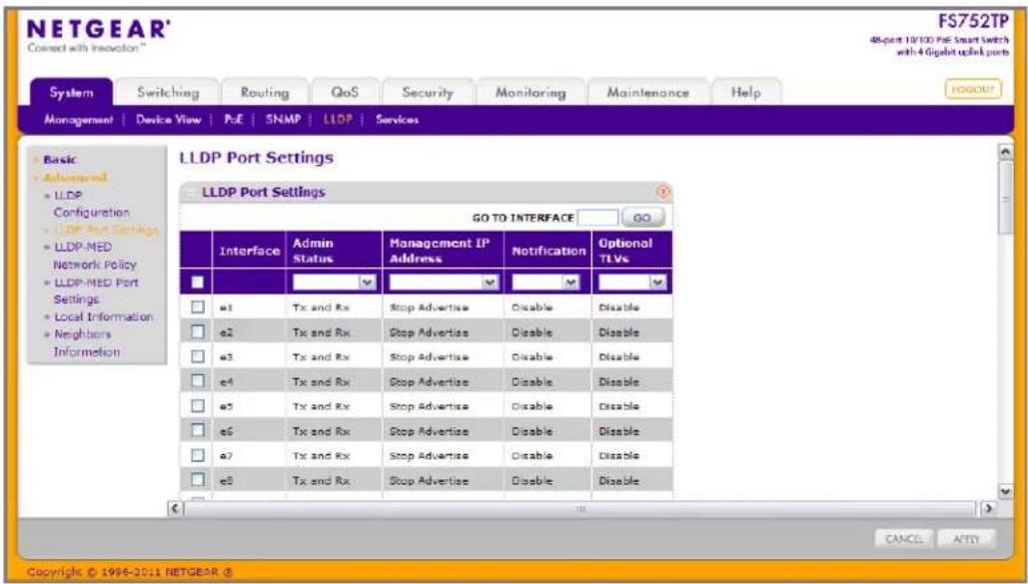The height and width of the screenshot is (584, 1028).
Task: Toggle the select-all checkbox in header row
Action: [x=198, y=282]
